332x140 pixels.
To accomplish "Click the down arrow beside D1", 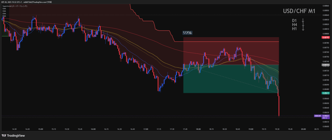I will click(x=303, y=20).
